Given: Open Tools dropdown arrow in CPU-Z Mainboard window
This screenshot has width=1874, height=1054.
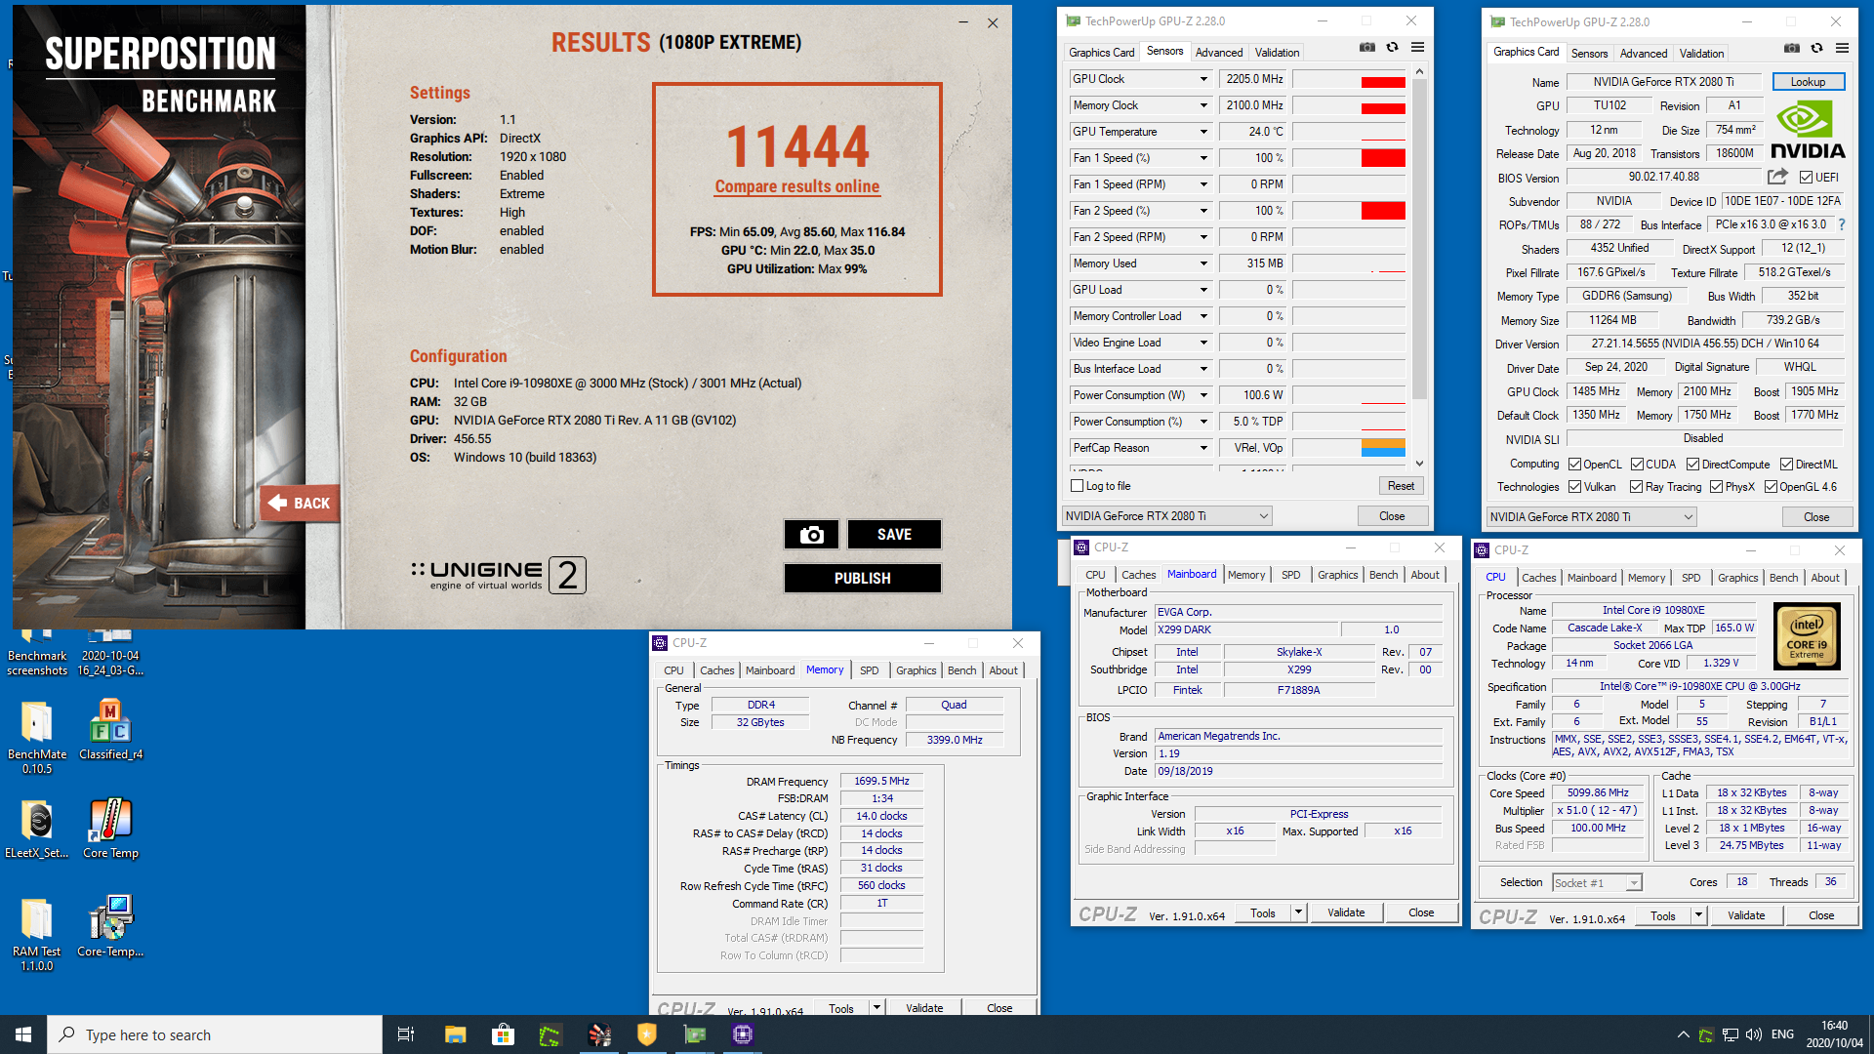Looking at the screenshot, I should click(1298, 912).
